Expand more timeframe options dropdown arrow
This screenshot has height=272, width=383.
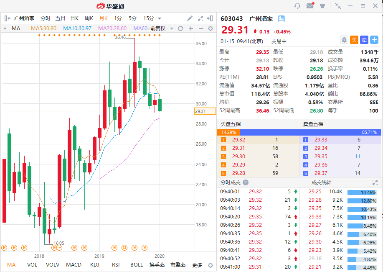pyautogui.click(x=160, y=18)
